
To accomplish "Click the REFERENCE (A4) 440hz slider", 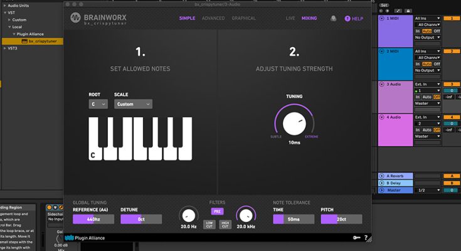I will click(92, 220).
